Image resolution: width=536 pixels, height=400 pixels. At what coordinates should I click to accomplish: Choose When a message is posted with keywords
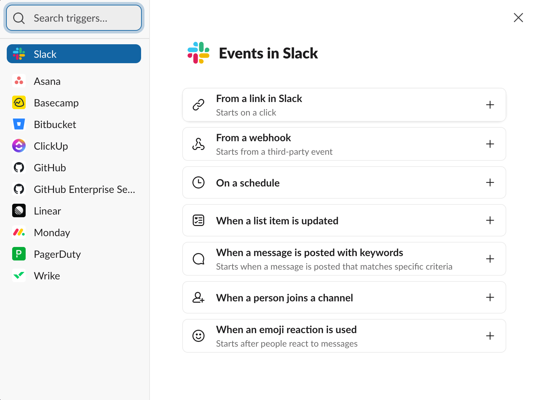coord(344,259)
